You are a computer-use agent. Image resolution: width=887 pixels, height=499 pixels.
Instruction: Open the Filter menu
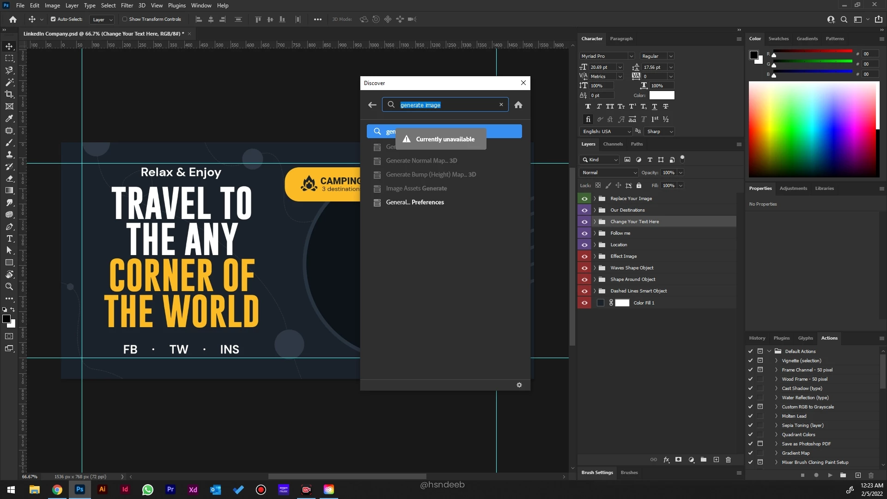[127, 6]
